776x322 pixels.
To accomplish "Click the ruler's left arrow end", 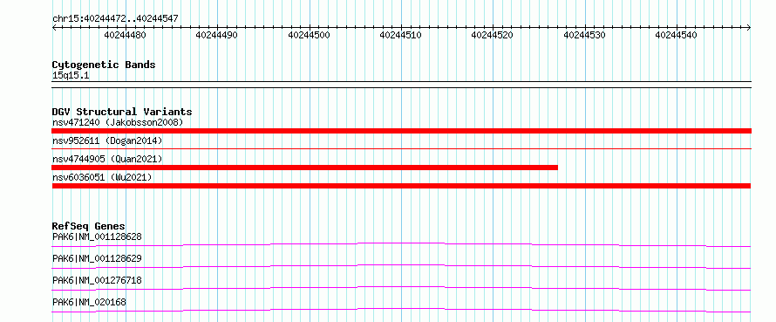I will coord(54,28).
